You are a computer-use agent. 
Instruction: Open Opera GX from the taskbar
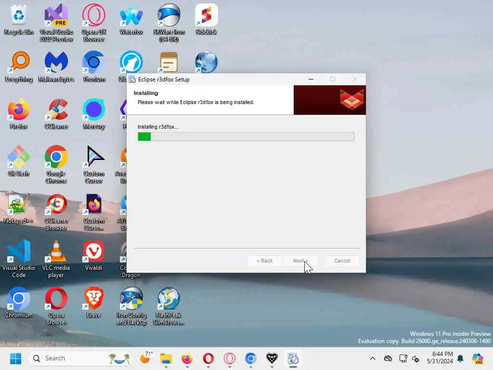(230, 358)
